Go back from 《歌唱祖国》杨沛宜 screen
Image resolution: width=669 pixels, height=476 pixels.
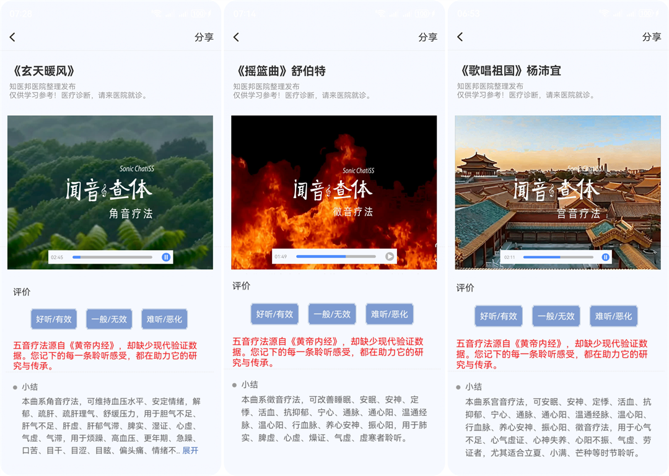pyautogui.click(x=460, y=37)
